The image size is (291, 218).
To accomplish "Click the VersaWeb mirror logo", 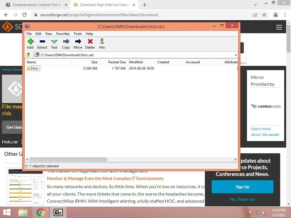I will pyautogui.click(x=266, y=106).
